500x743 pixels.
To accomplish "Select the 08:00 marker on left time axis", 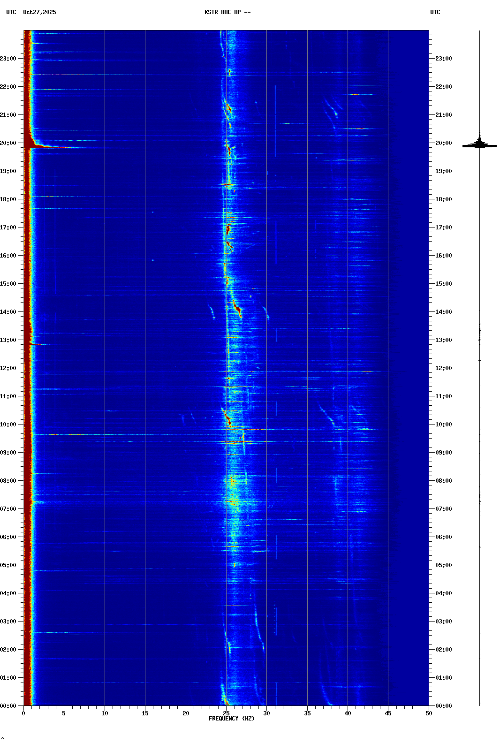I will (8, 481).
